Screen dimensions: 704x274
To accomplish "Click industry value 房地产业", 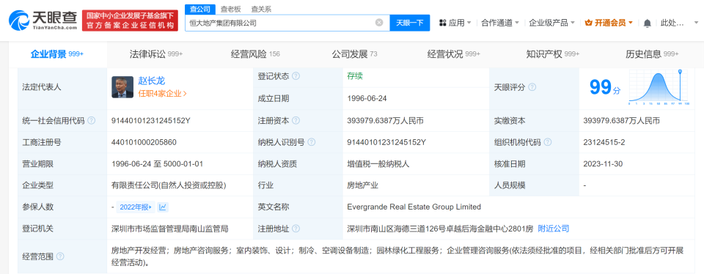I will (x=362, y=185).
